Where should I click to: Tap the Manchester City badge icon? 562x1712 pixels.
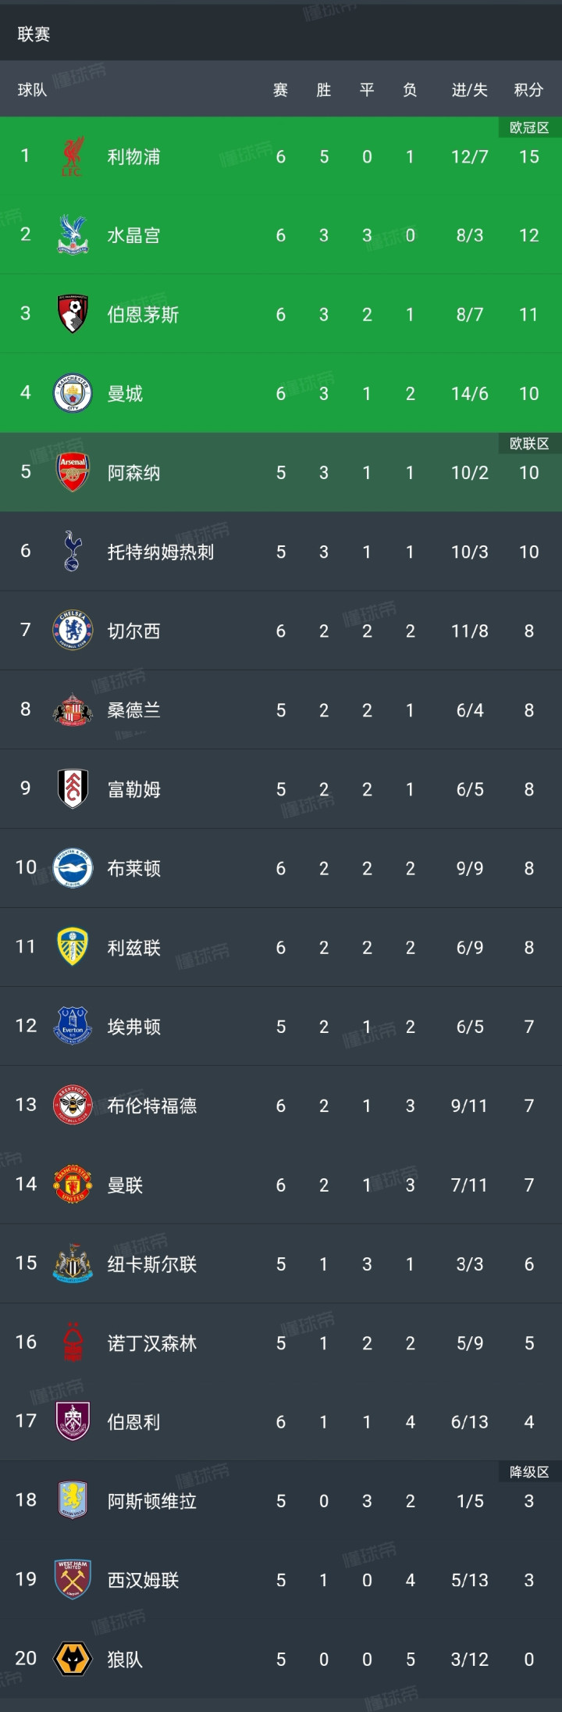click(x=73, y=393)
